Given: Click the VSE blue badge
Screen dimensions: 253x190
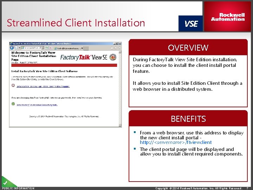Looking at the screenshot, I should pos(190,24).
